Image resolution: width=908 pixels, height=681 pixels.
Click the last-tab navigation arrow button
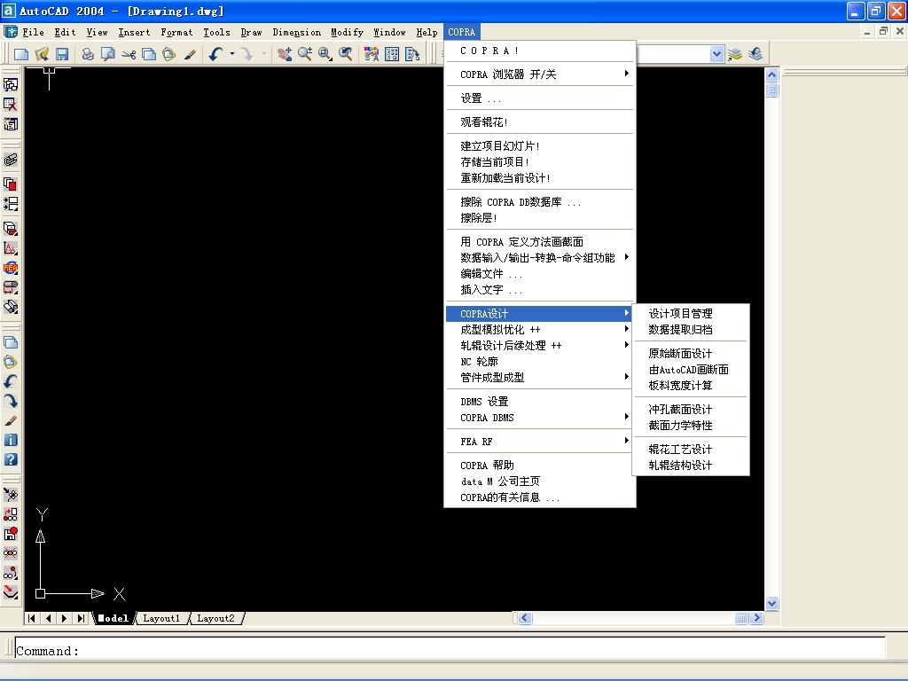tap(81, 618)
